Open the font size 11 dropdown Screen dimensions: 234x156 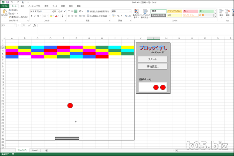58,11
